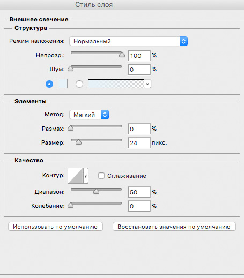This screenshot has width=244, height=278.
Task: Click the Непрозр. value field showing 100
Action: (x=139, y=56)
